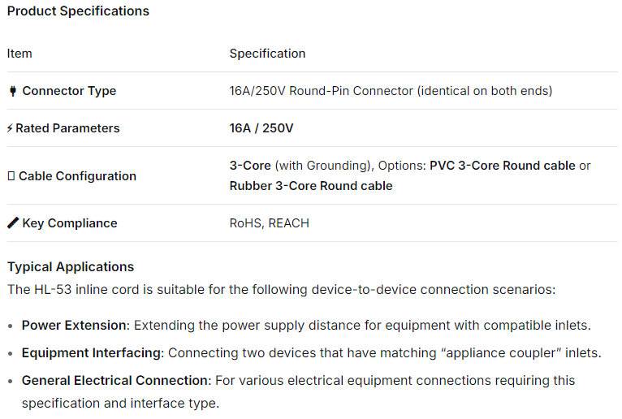The height and width of the screenshot is (419, 622).
Task: Click the bold 16A / 250V value
Action: (x=261, y=128)
